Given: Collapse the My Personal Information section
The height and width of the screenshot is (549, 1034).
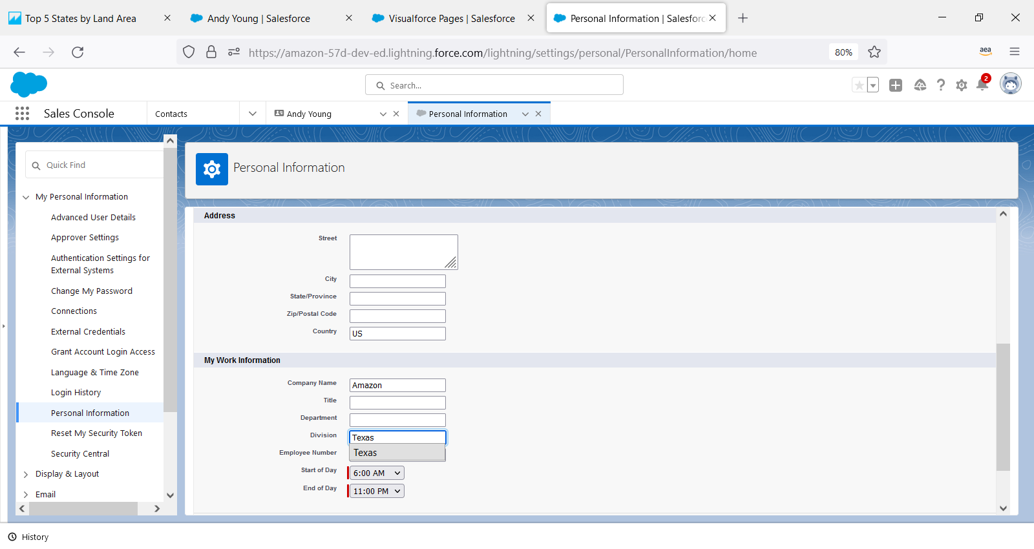Looking at the screenshot, I should coord(26,197).
